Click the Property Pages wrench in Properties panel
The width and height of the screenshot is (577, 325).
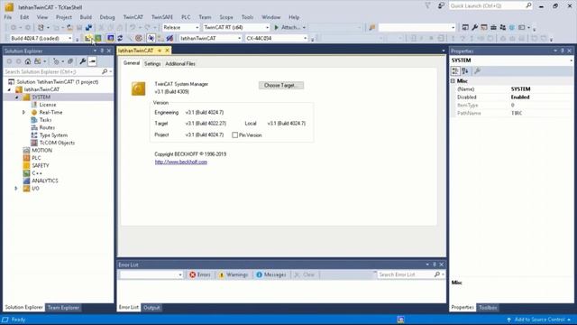478,71
